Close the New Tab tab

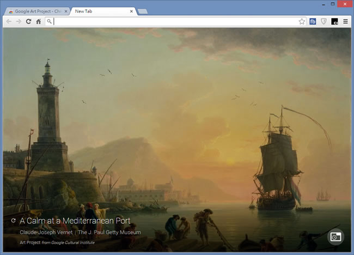coord(131,11)
